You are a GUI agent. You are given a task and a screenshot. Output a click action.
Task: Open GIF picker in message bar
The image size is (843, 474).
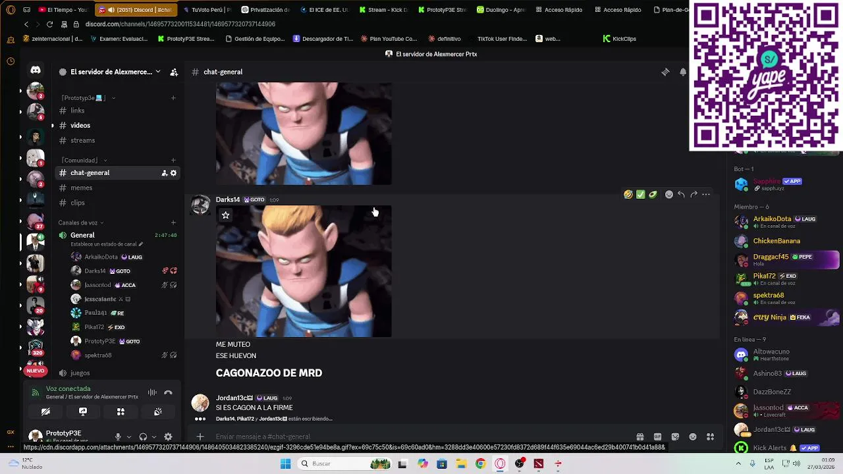pos(657,436)
